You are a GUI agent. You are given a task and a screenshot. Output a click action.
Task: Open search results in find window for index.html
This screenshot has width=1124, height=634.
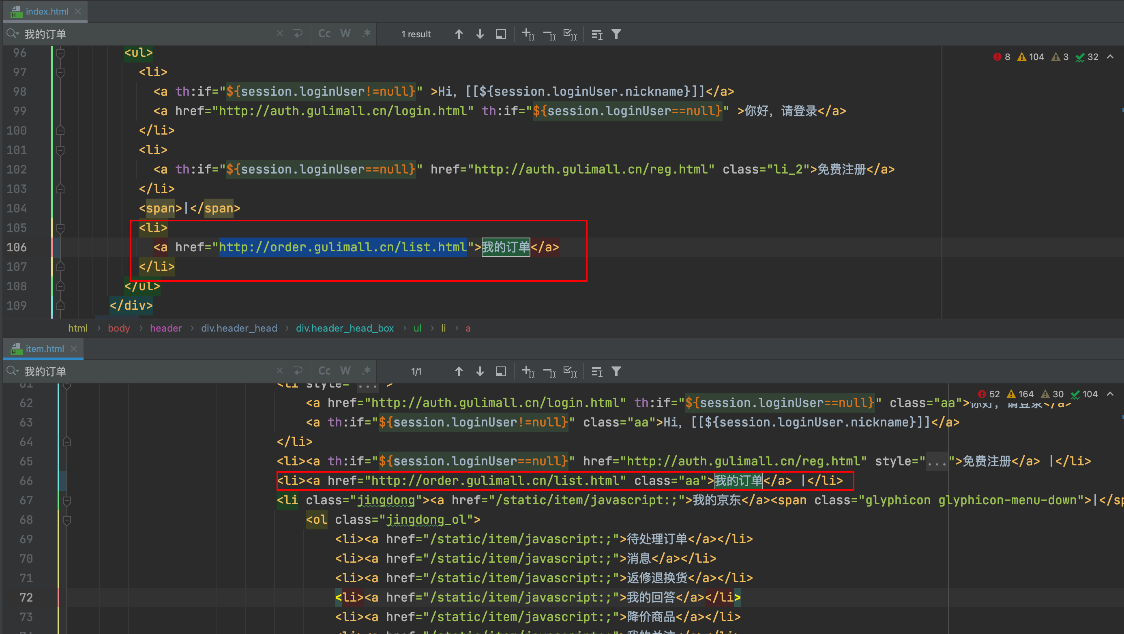point(501,34)
